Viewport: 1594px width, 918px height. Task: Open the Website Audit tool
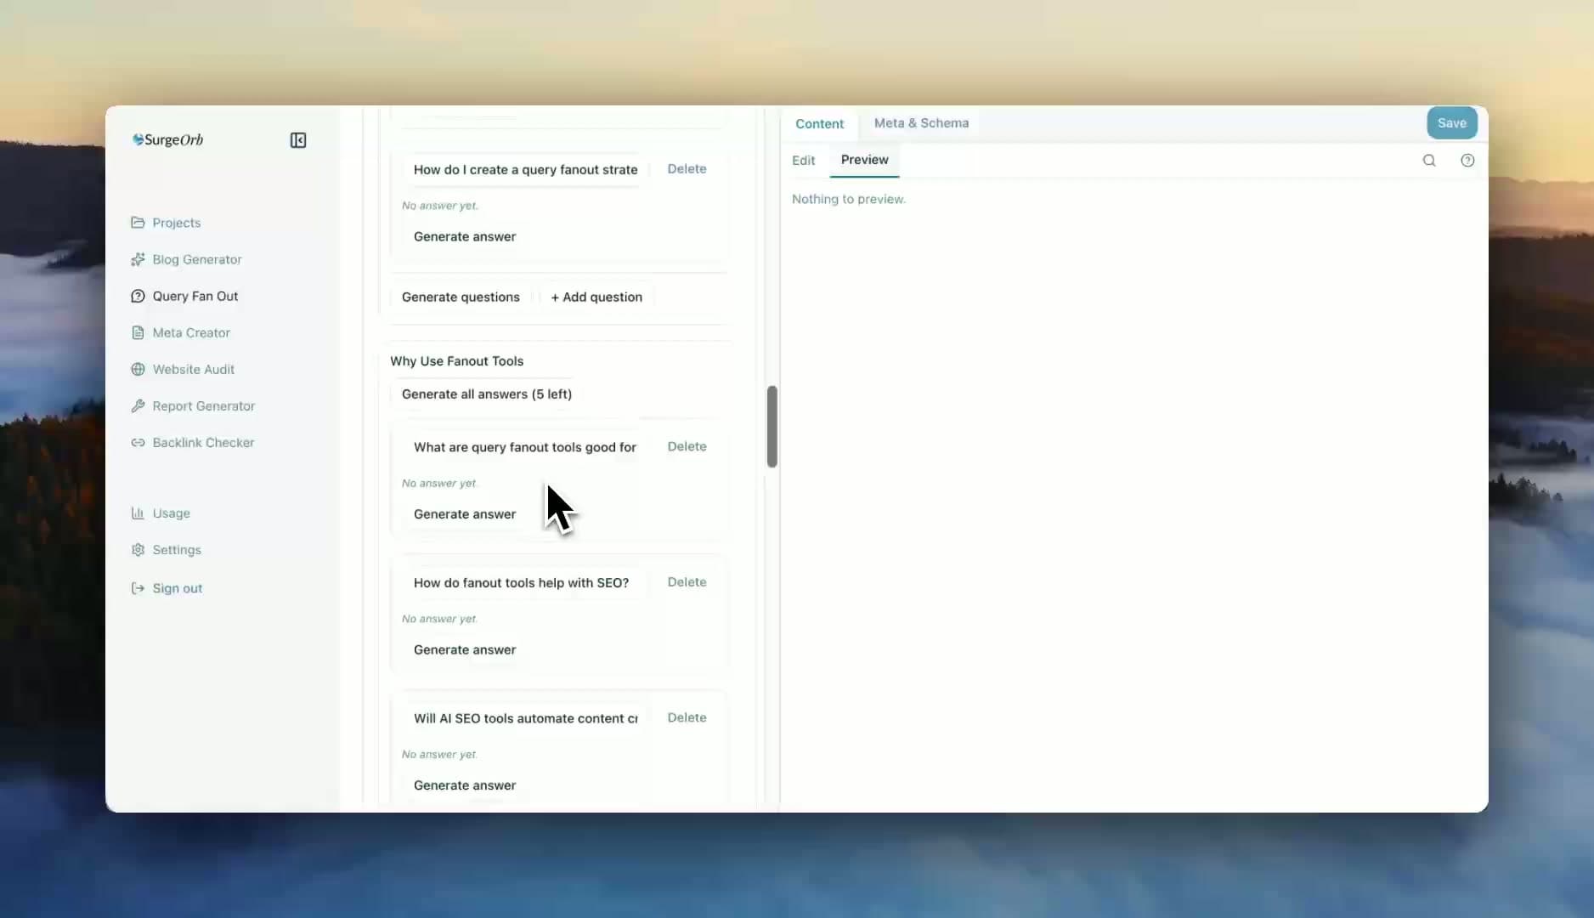pyautogui.click(x=193, y=369)
